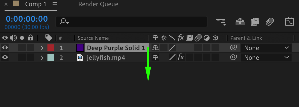Click the current time 0:00:00:00 display
The width and height of the screenshot is (299, 107).
27,19
